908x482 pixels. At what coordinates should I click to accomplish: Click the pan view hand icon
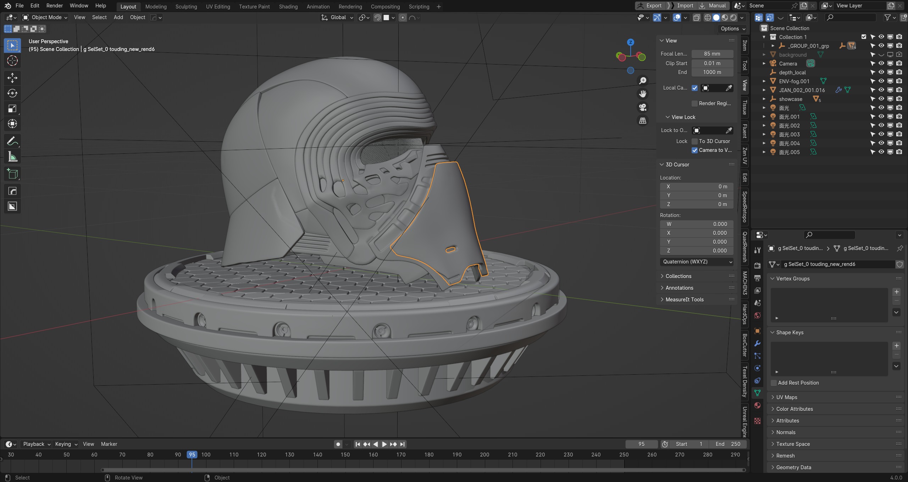pyautogui.click(x=642, y=94)
